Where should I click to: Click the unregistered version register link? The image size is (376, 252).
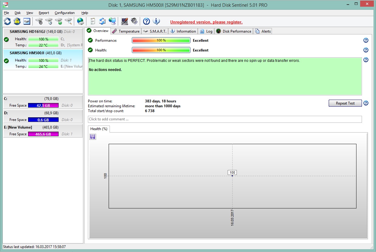pos(206,22)
